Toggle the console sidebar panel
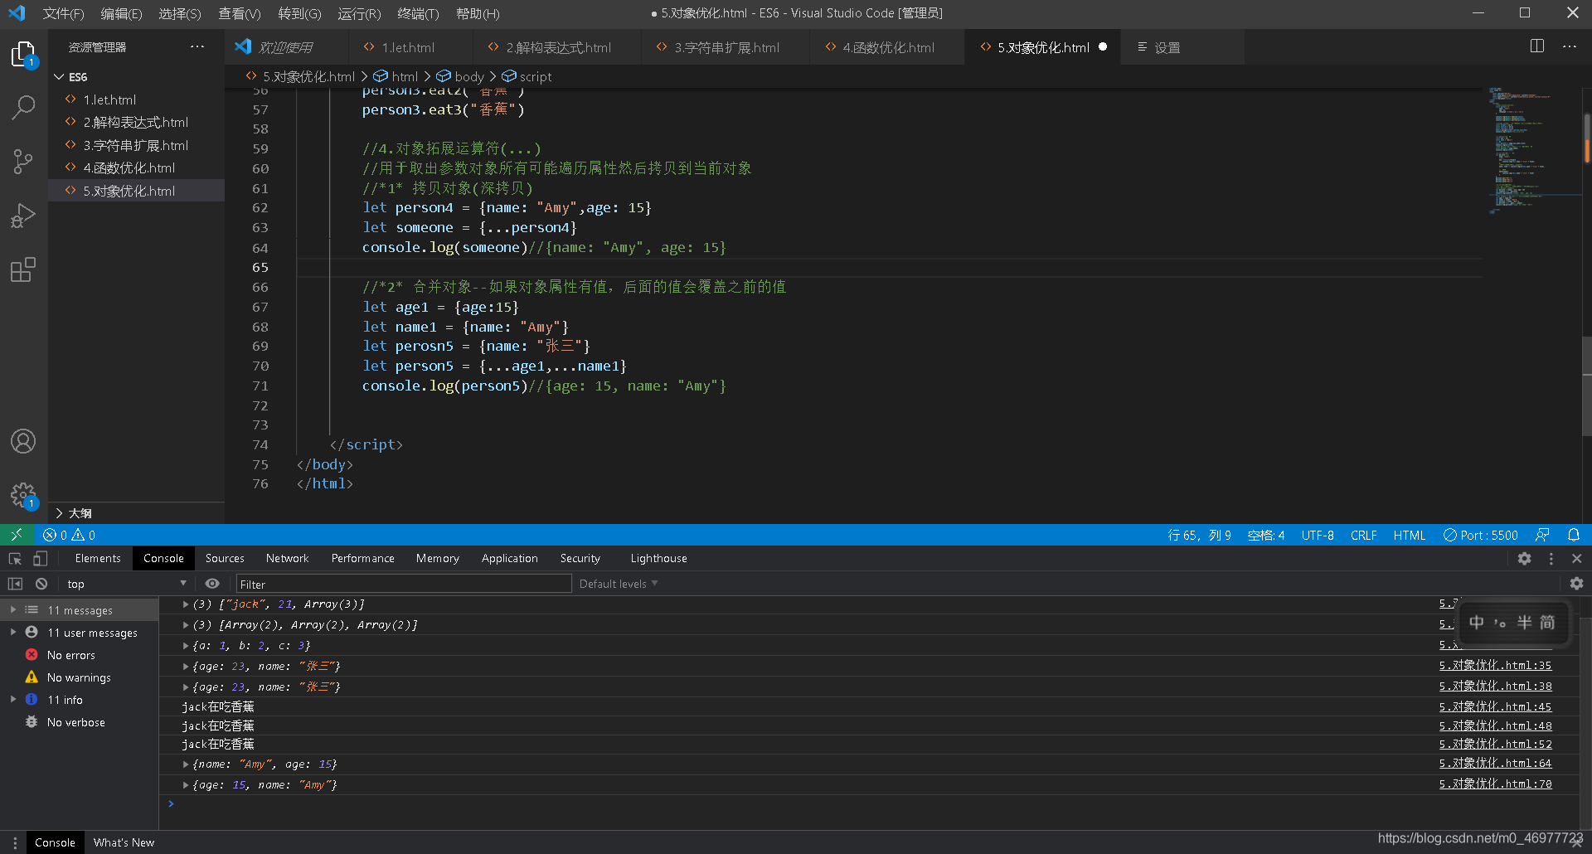 pos(15,584)
